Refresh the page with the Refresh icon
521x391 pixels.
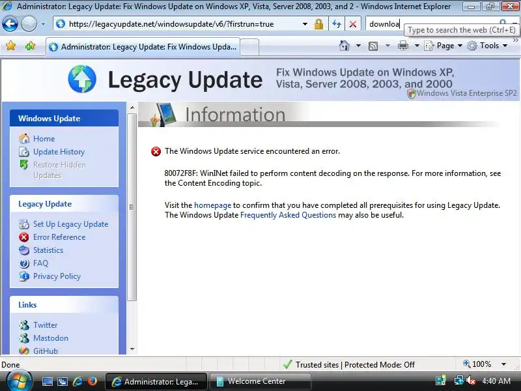pyautogui.click(x=337, y=24)
